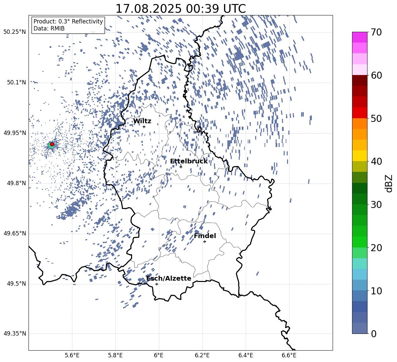Image resolution: width=397 pixels, height=362 pixels.
Task: Click the Wiltz location cross marker
Action: pos(144,127)
